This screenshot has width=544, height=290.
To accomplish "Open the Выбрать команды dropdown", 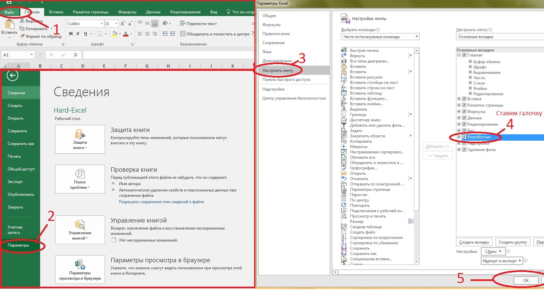I will pyautogui.click(x=380, y=37).
